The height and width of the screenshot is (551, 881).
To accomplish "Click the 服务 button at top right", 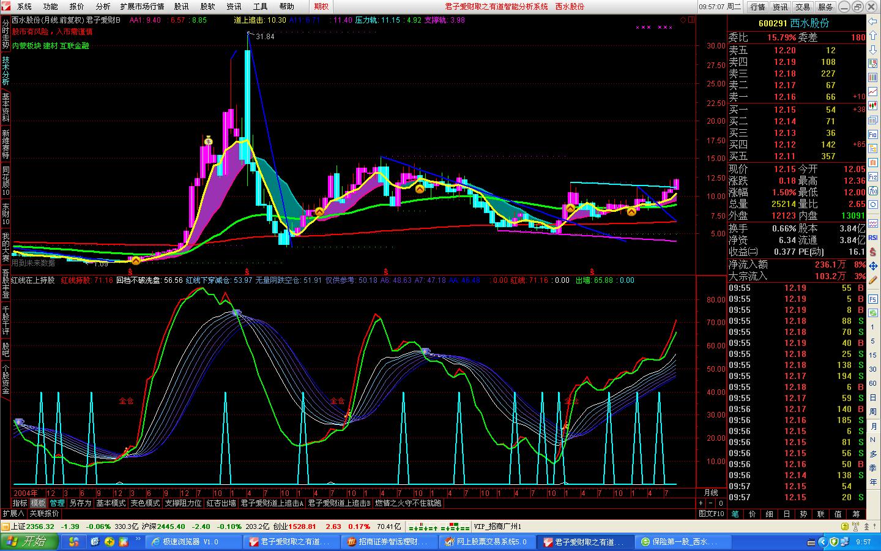I will 825,7.
